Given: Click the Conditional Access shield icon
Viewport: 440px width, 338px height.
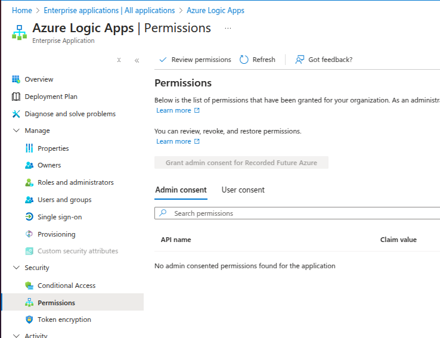Looking at the screenshot, I should click(29, 286).
